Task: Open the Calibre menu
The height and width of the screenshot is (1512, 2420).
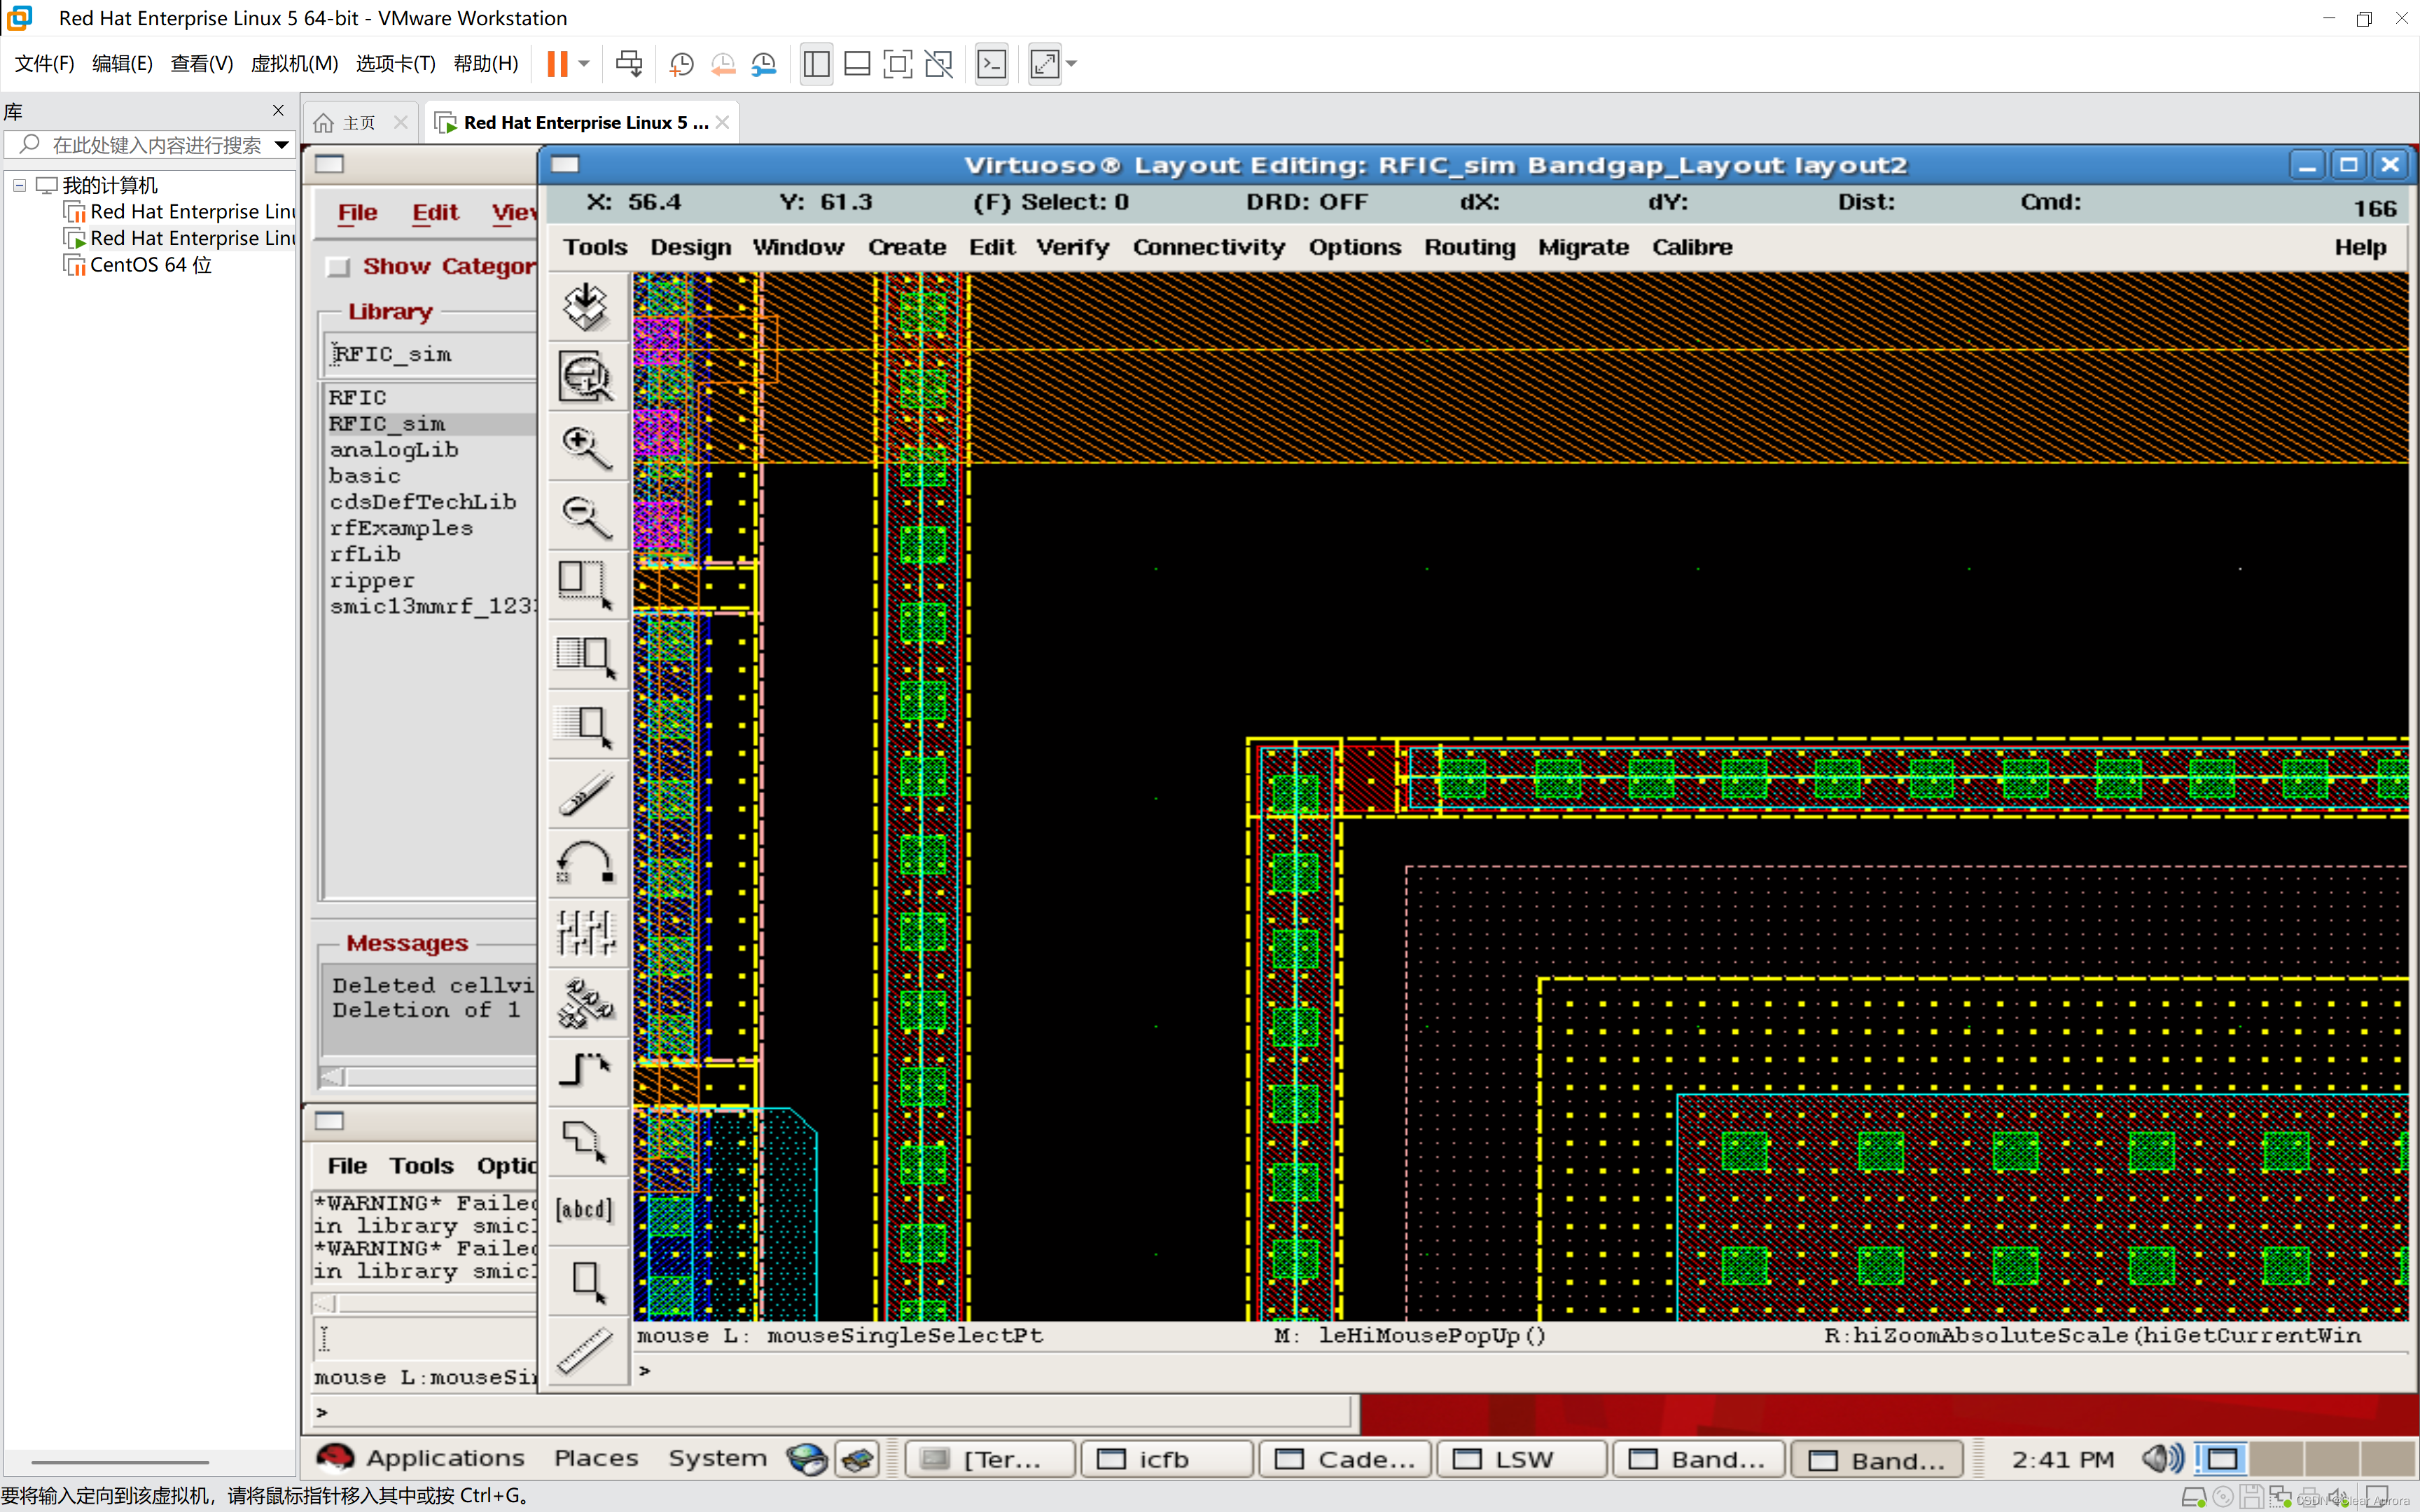Action: pyautogui.click(x=1691, y=247)
